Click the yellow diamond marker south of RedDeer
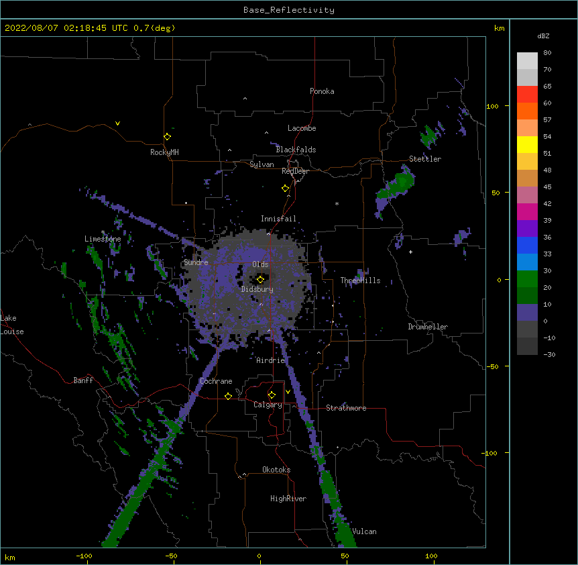The height and width of the screenshot is (565, 578). [x=286, y=189]
